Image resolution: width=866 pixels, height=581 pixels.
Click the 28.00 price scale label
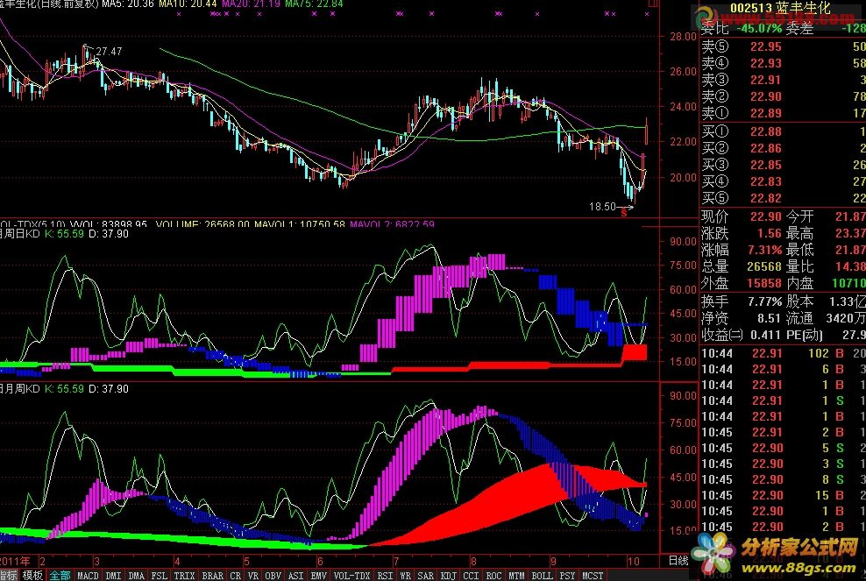pyautogui.click(x=683, y=37)
